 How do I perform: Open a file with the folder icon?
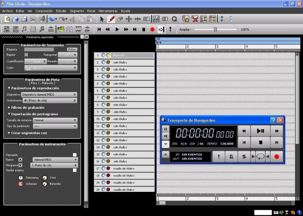16,19
